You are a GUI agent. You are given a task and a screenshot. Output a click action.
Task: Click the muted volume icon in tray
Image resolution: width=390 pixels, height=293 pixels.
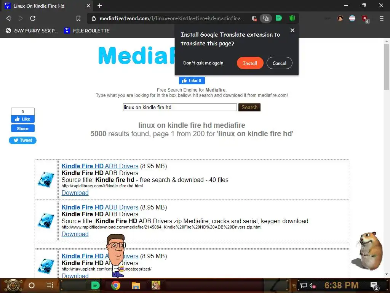(312, 285)
